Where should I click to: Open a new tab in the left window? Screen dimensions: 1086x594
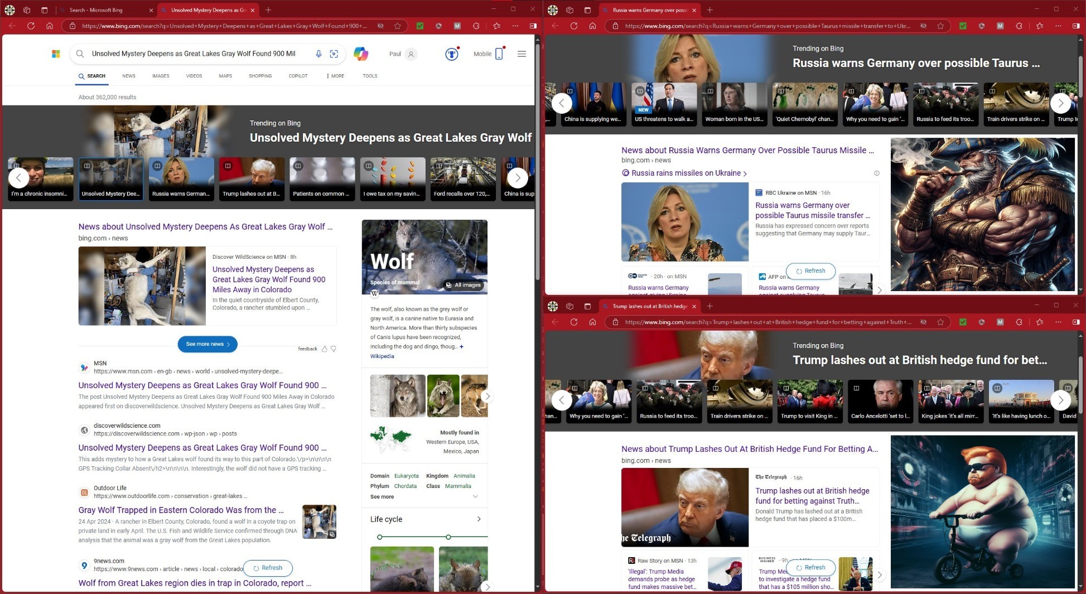point(268,10)
